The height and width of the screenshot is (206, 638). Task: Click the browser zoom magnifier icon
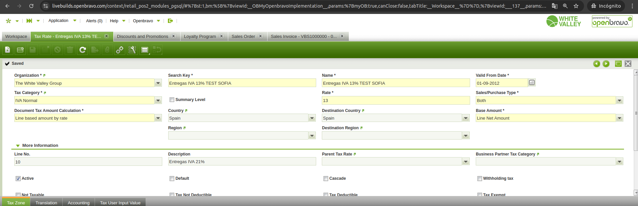565,6
